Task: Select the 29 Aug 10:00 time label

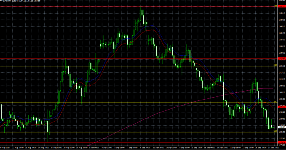Action: tap(68, 148)
